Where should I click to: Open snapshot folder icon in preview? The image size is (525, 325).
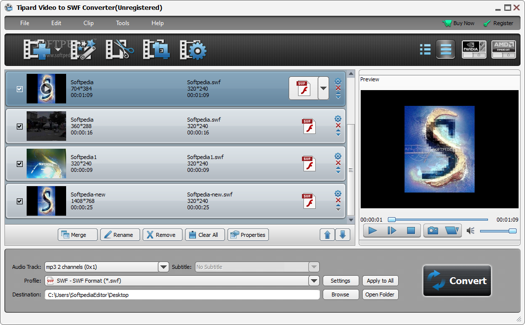pyautogui.click(x=451, y=230)
